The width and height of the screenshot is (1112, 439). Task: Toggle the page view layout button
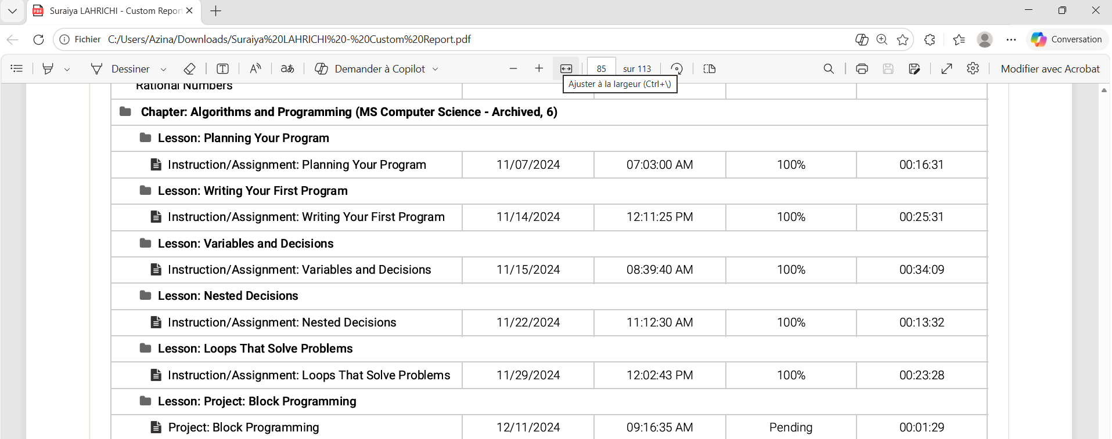click(x=709, y=68)
